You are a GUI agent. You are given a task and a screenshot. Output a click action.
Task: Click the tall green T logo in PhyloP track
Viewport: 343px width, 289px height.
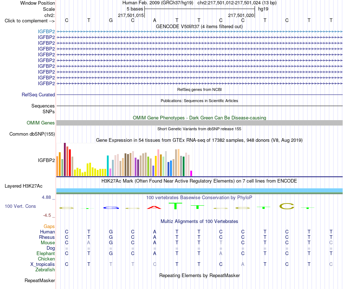[175, 206]
